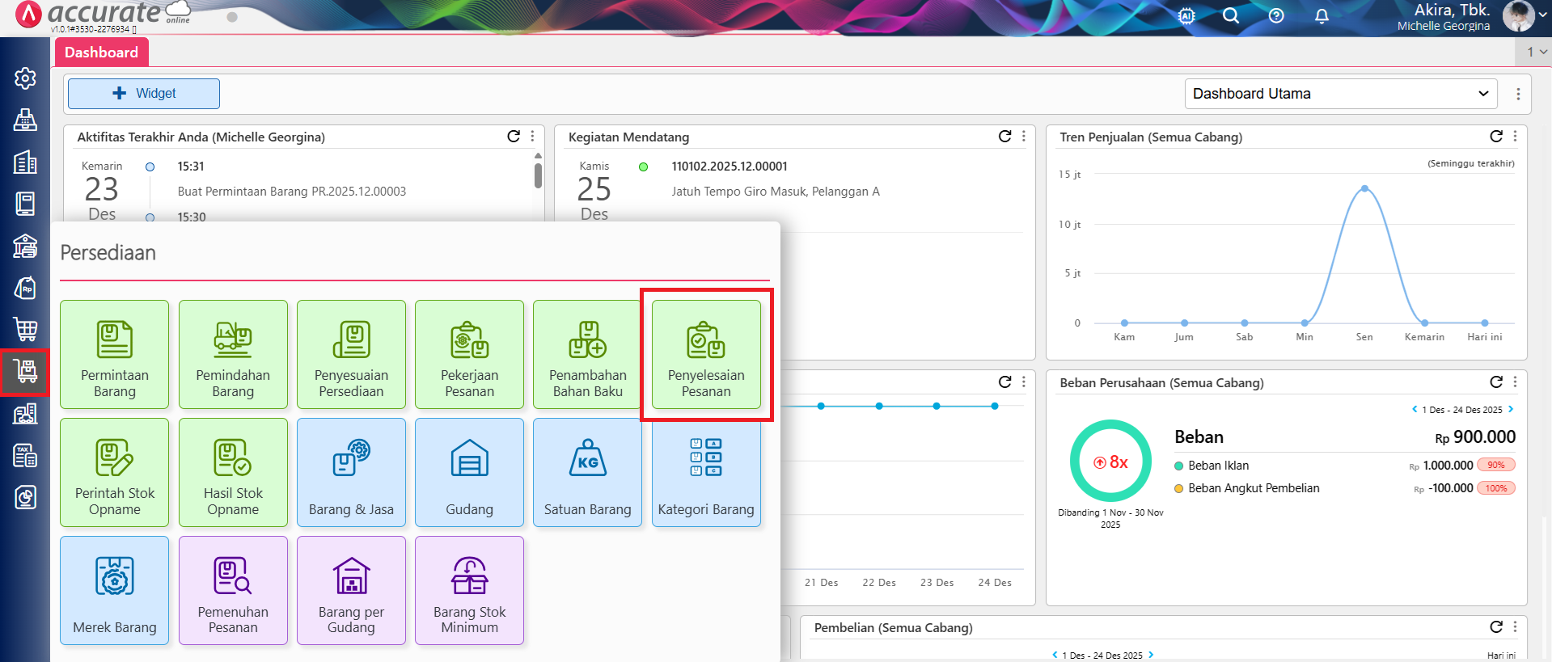Open the Gudang tile

[469, 473]
